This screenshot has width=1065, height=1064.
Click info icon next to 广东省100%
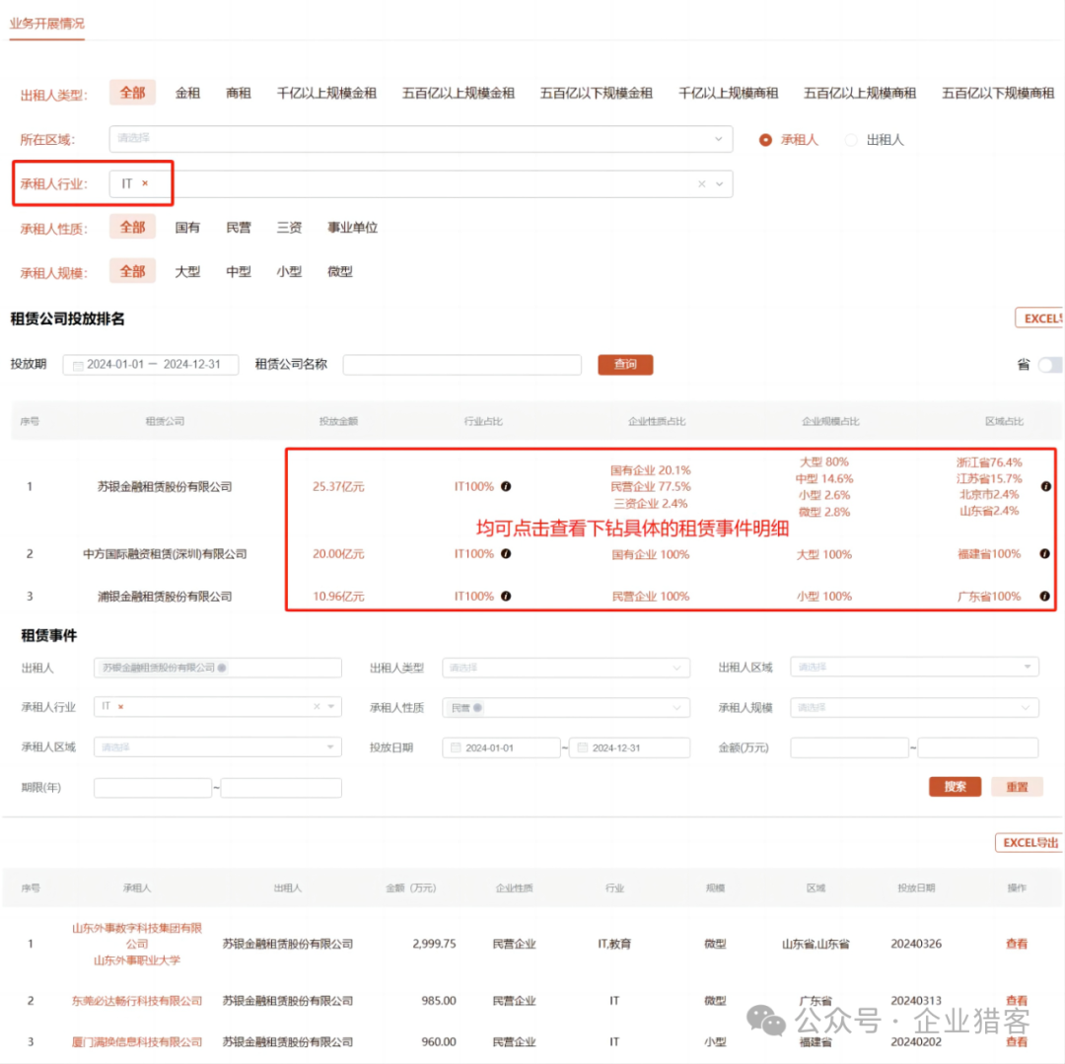pyautogui.click(x=1044, y=596)
